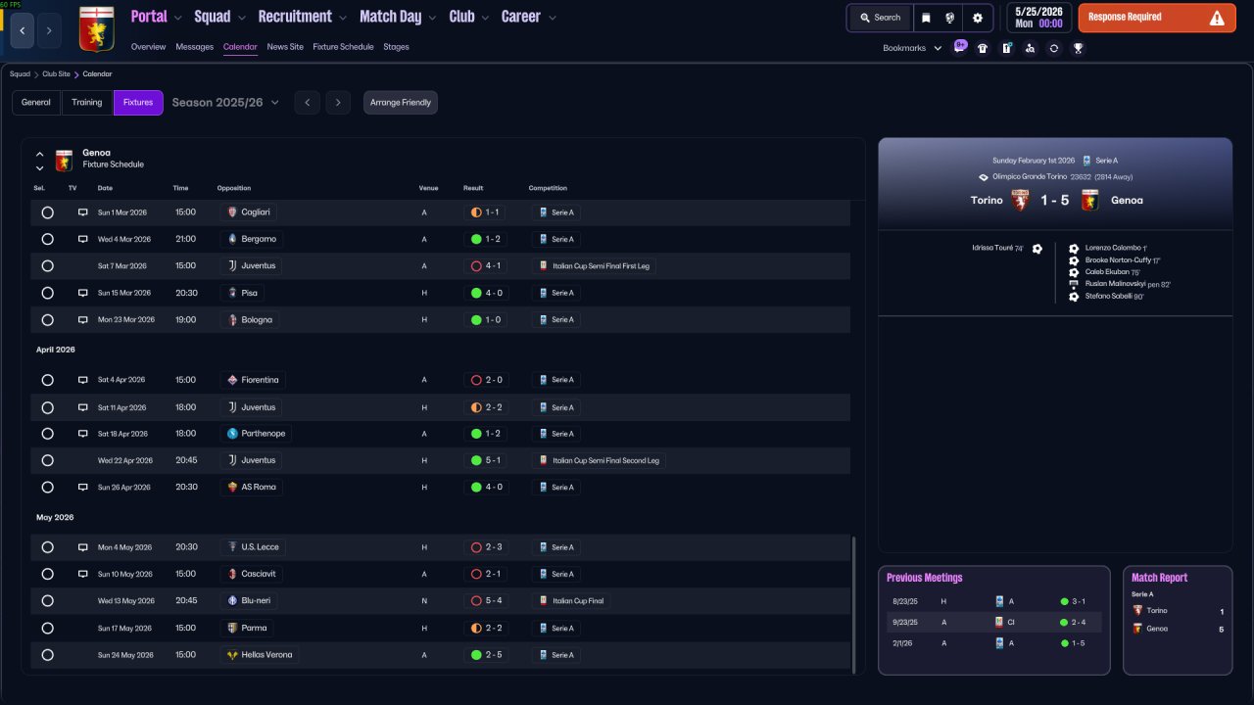1254x705 pixels.
Task: Select the Parma fixture radio button
Action: point(47,628)
